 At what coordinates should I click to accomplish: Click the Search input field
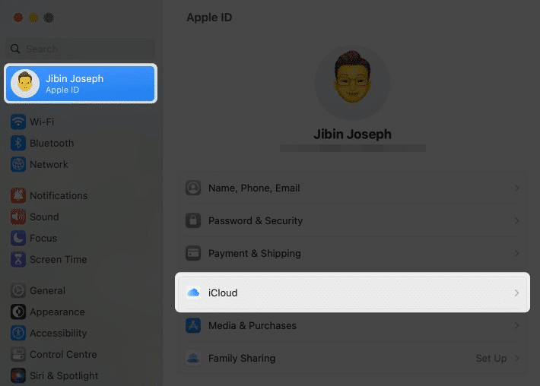click(81, 49)
